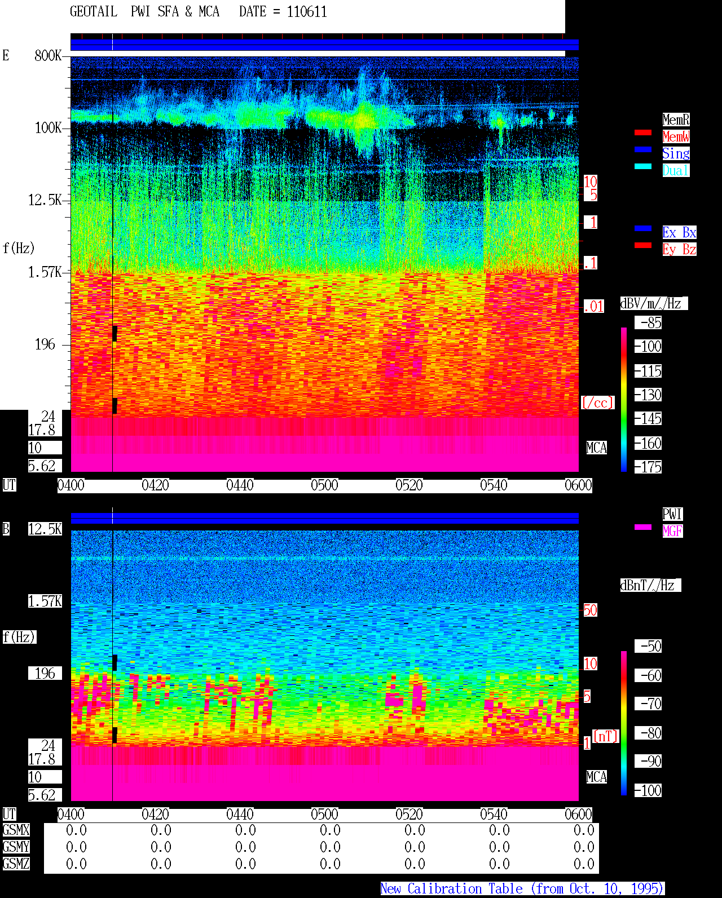Viewport: 722px width, 898px height.
Task: Click the red [/cc] density axis label
Action: pyautogui.click(x=597, y=402)
